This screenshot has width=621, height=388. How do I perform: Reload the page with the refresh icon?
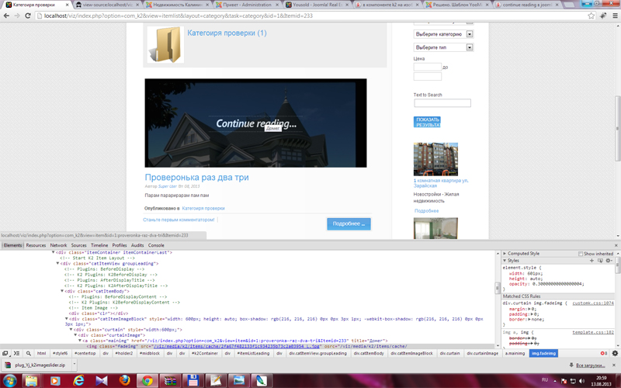click(x=34, y=15)
